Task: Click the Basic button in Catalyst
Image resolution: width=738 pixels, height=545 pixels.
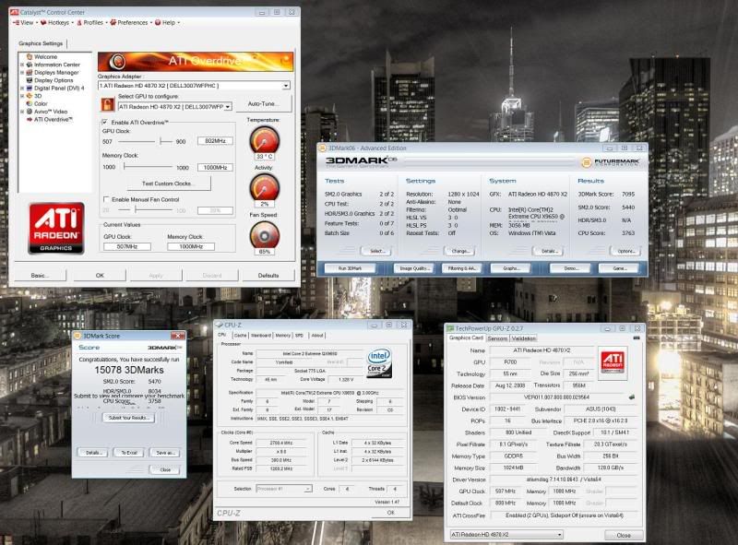Action: click(40, 276)
